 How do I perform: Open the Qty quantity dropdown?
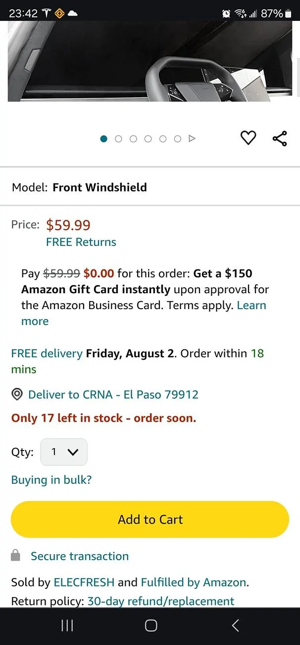[x=63, y=452]
